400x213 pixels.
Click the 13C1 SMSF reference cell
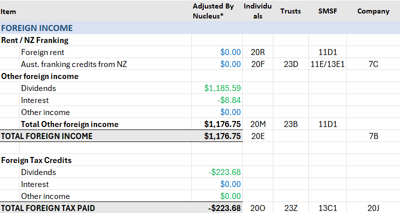[327, 208]
